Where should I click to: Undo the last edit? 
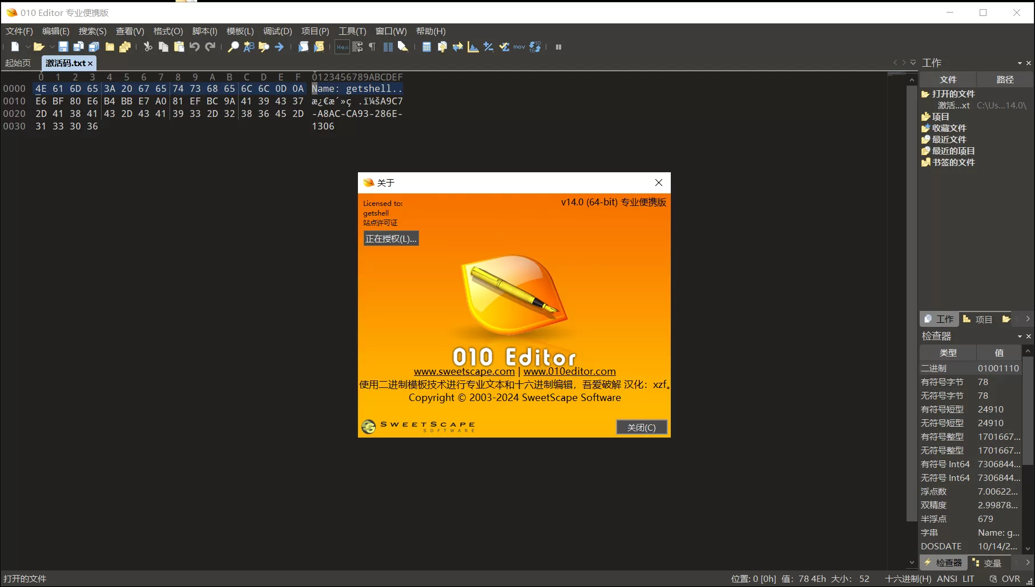click(x=195, y=47)
